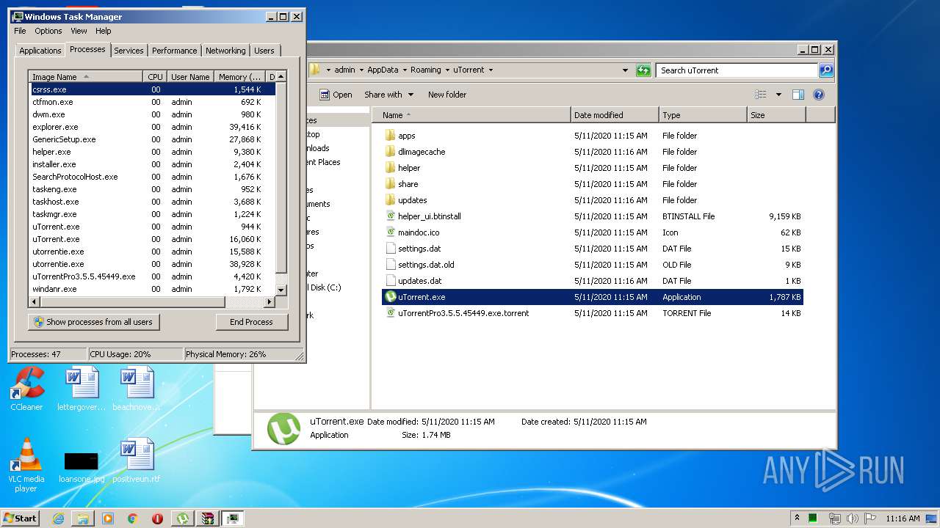This screenshot has width=940, height=528.
Task: Expand the admin breadcrumb arrow
Action: (x=361, y=70)
